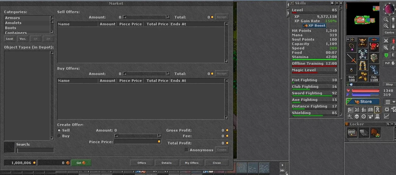The width and height of the screenshot is (396, 175).
Task: Select the Buy radio option
Action: tap(59, 136)
